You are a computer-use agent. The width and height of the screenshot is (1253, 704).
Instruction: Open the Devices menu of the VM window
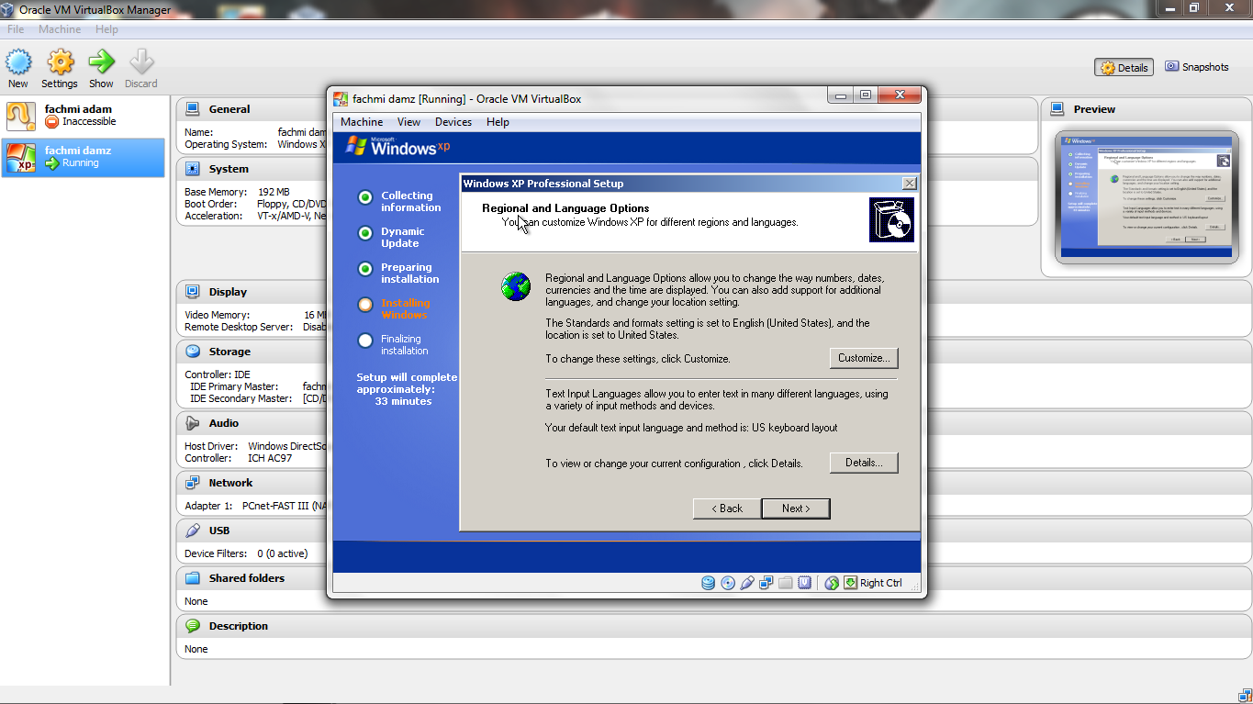pos(453,122)
